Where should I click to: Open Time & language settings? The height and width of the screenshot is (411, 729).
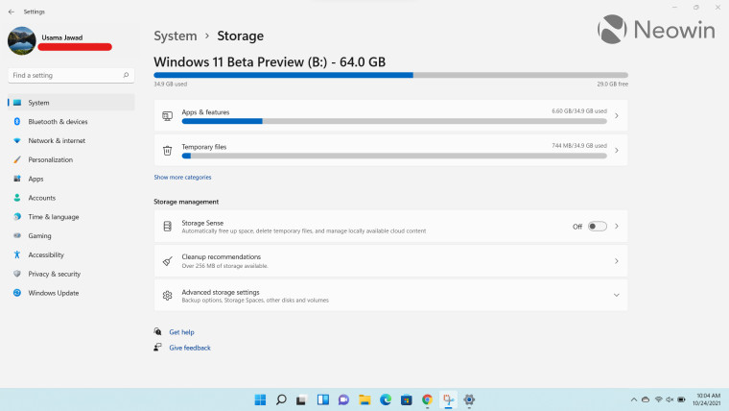71,217
